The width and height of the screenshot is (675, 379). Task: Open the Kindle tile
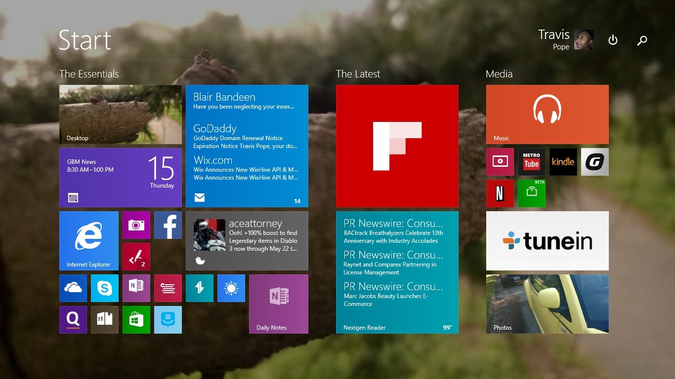point(563,162)
